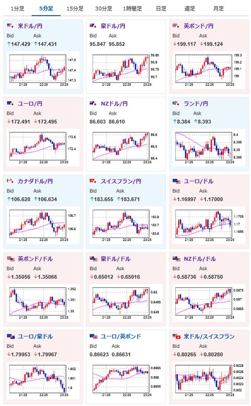Open the ユーロ/ドル currency pair link
Image resolution: width=251 pixels, height=406 pixels.
199,181
